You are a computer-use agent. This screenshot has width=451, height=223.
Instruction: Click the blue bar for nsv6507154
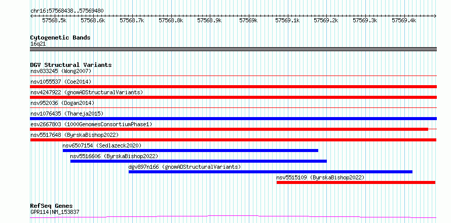coord(191,151)
